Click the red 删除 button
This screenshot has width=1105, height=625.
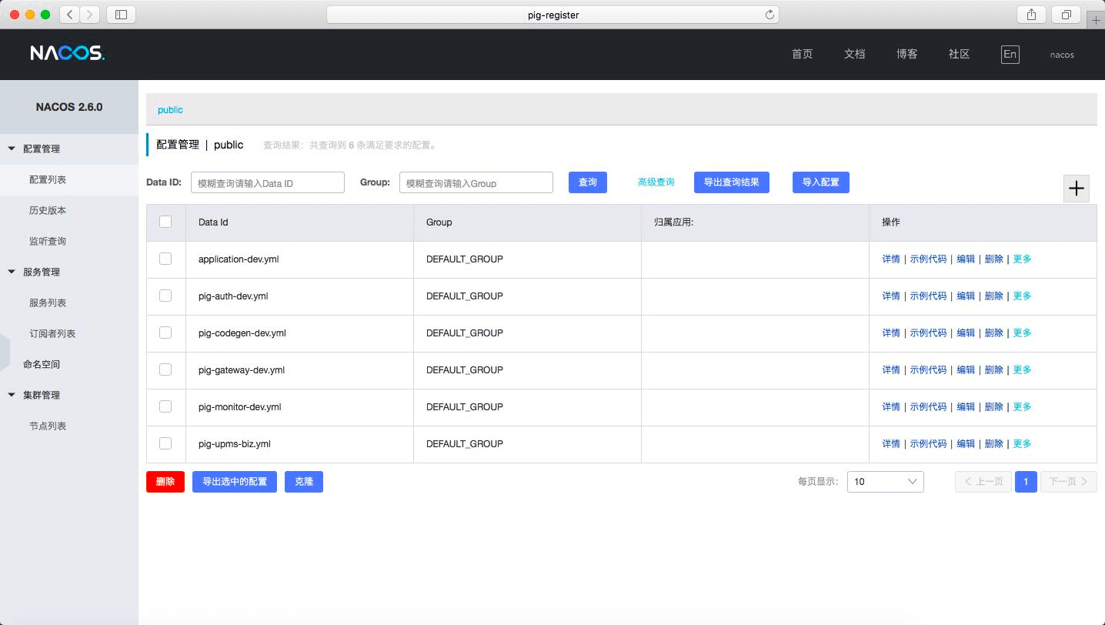coord(165,482)
